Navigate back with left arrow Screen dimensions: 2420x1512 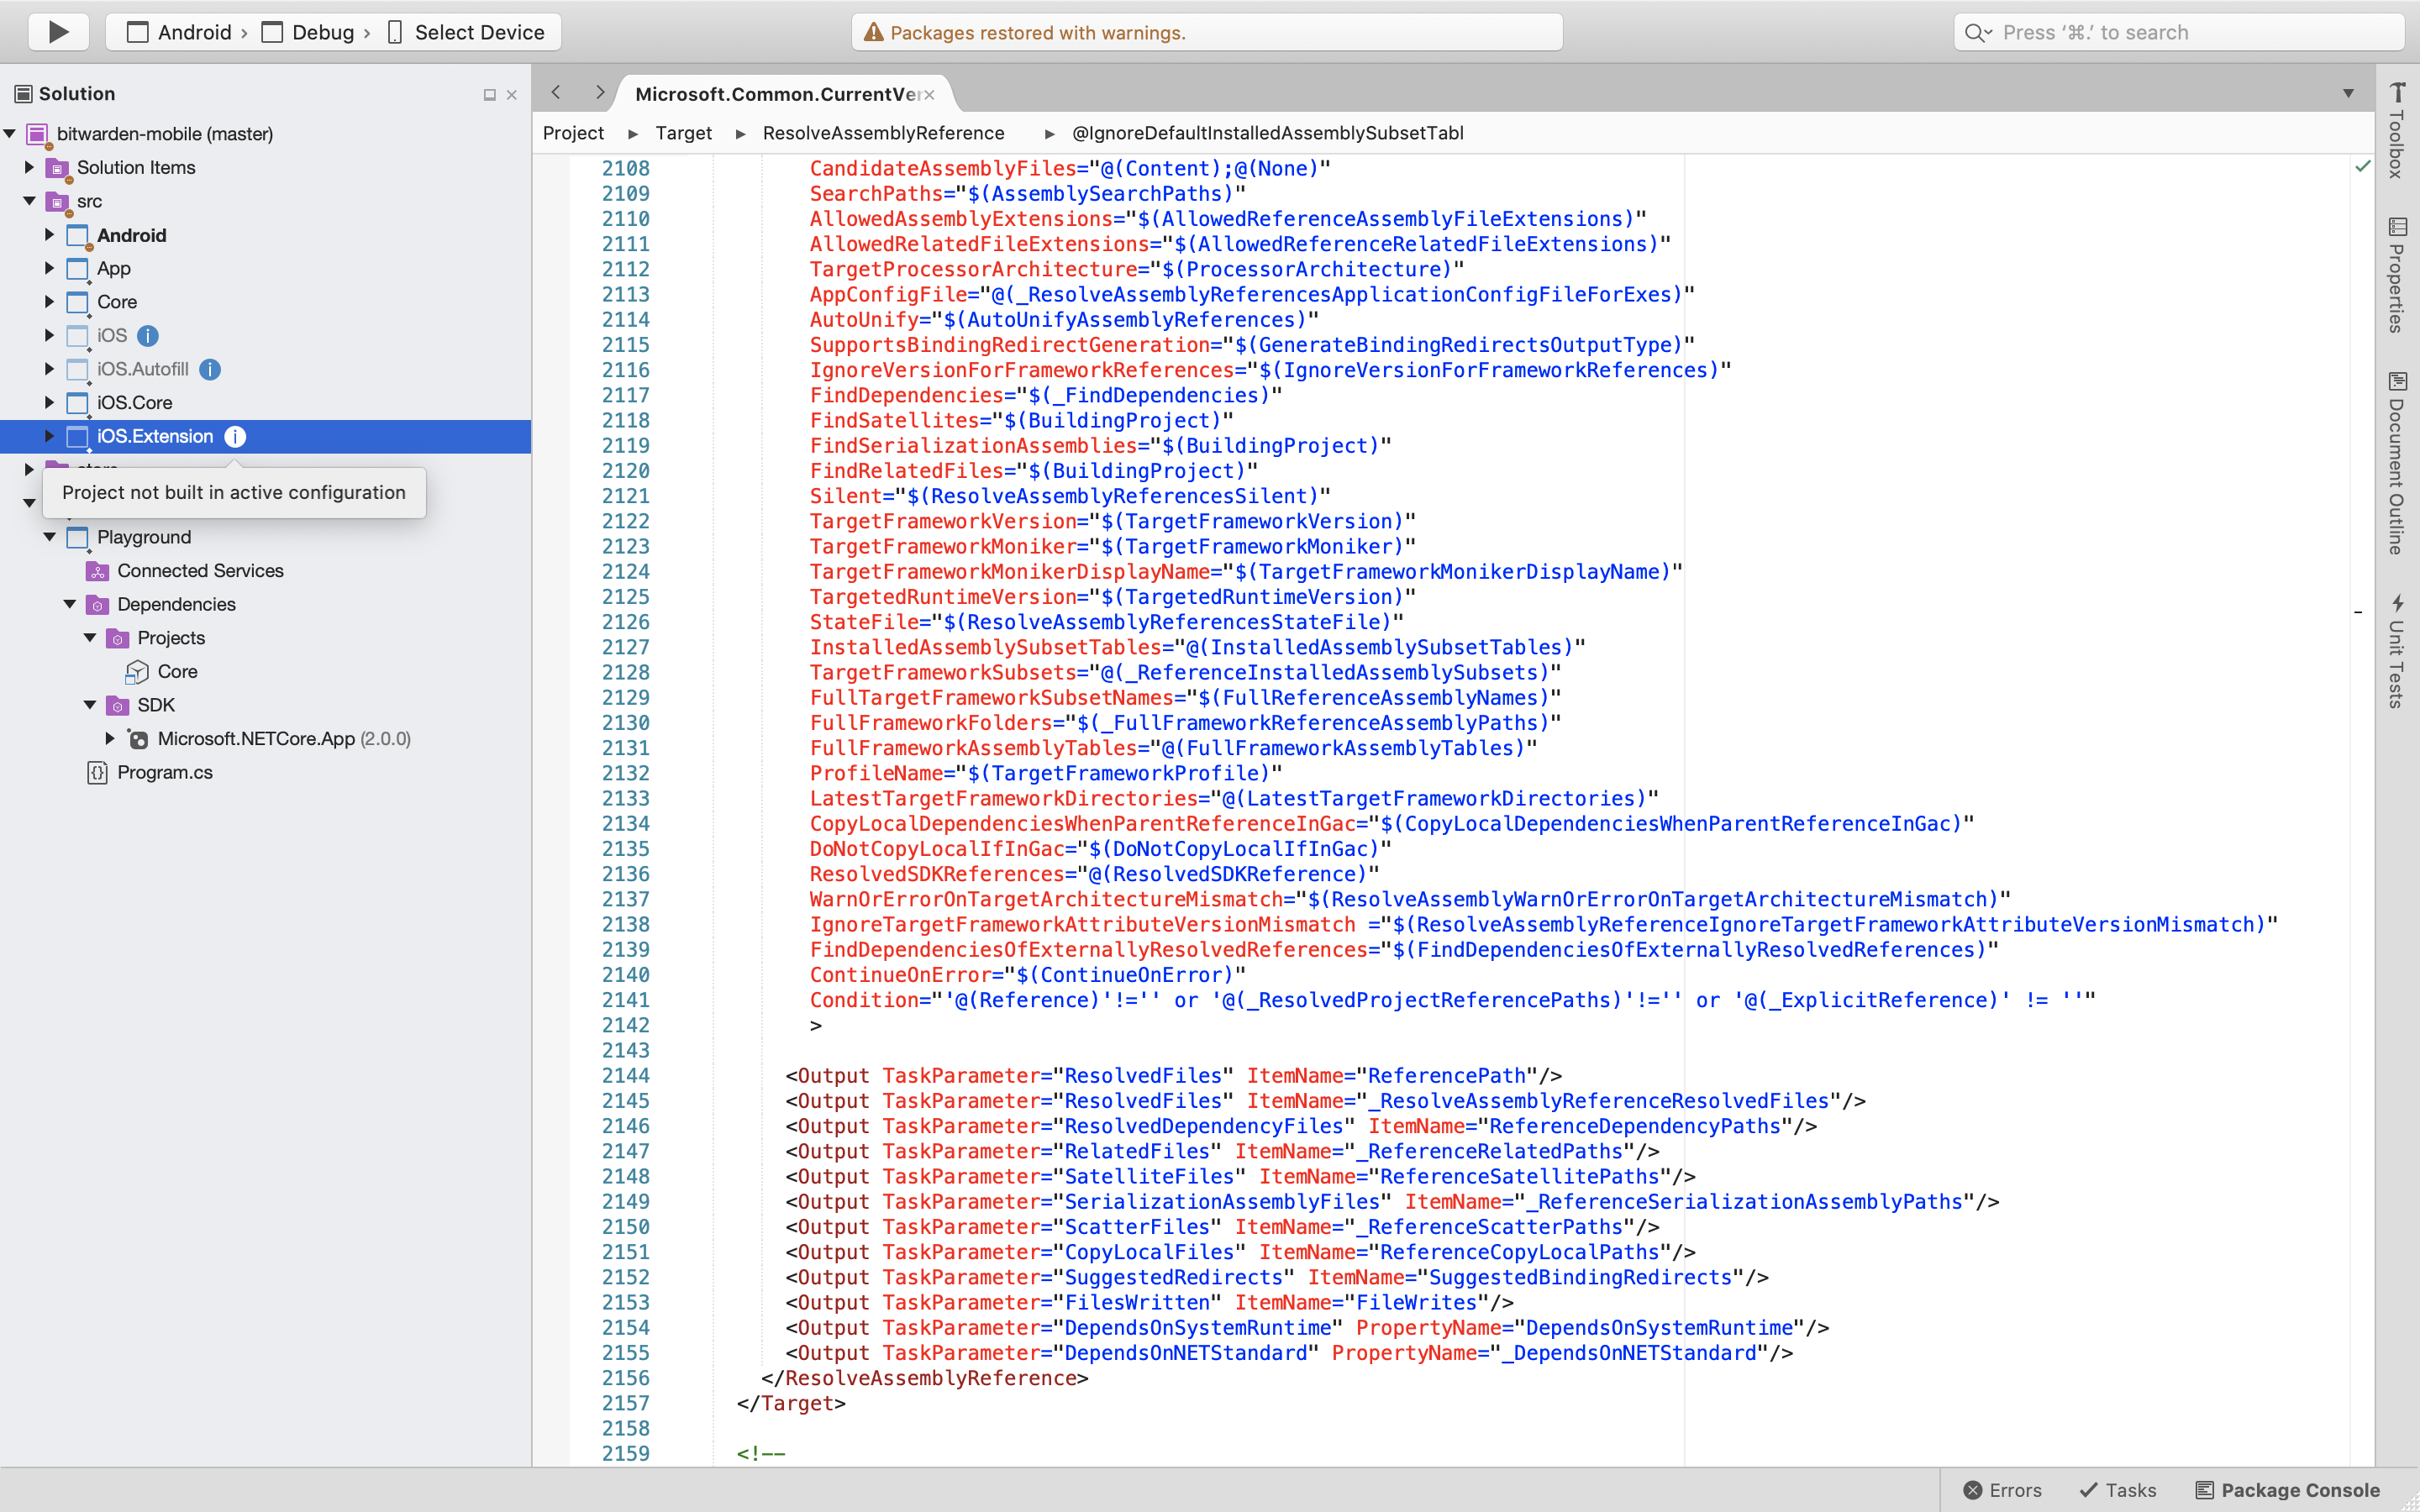tap(556, 93)
